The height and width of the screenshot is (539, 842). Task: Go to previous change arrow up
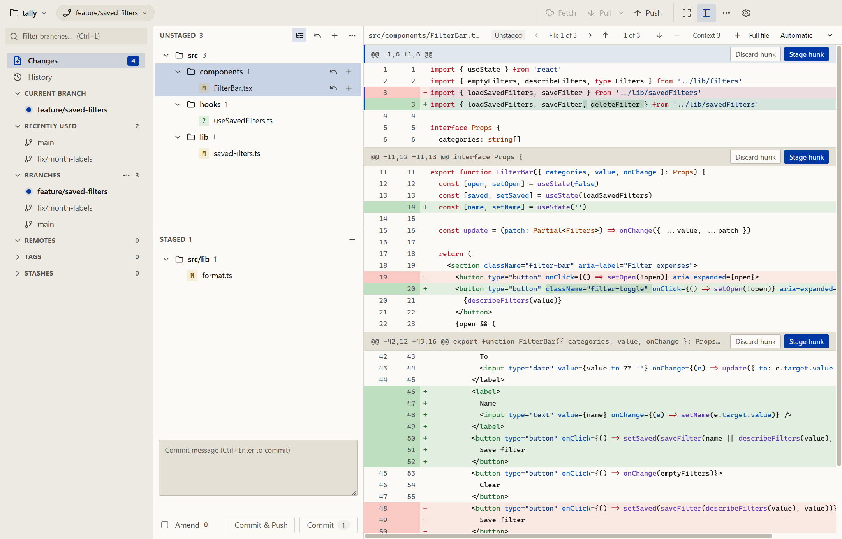tap(605, 35)
